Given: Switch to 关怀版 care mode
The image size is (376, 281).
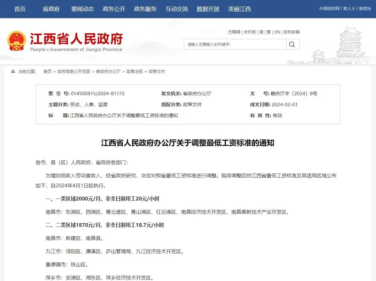Looking at the screenshot, I should pos(250,32).
